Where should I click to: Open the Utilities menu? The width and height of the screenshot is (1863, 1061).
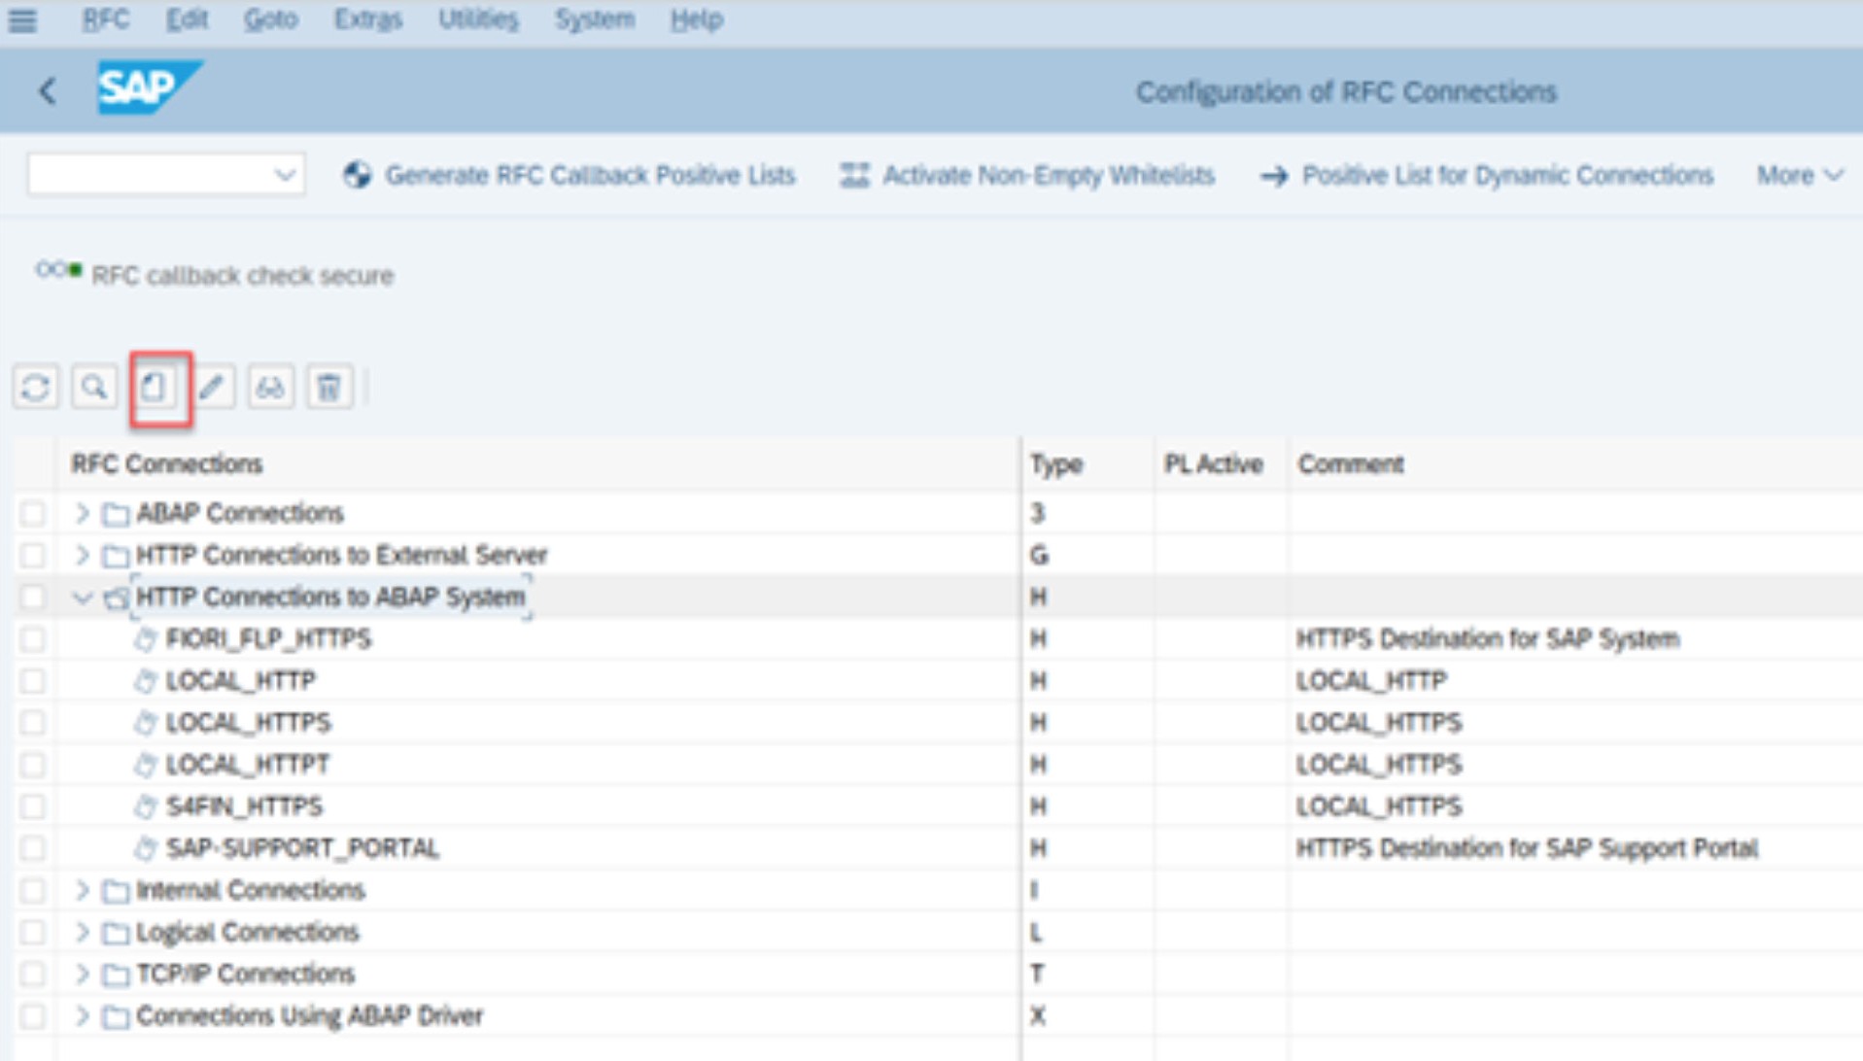(478, 19)
